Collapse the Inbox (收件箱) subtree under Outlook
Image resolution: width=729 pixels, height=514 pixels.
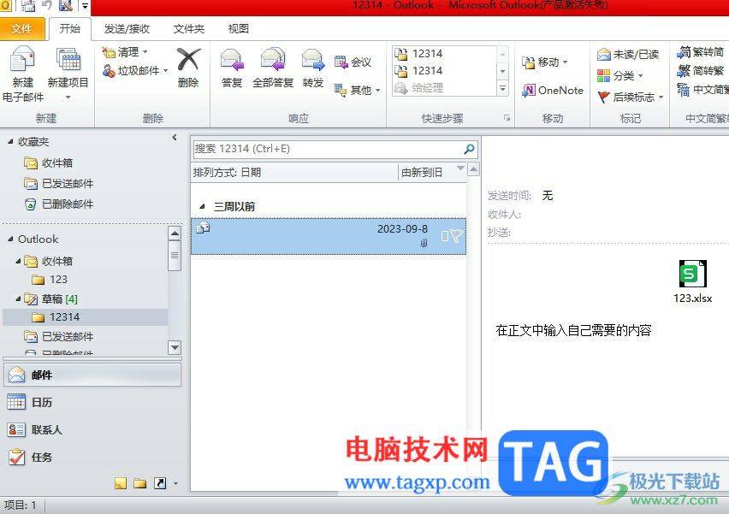click(18, 261)
